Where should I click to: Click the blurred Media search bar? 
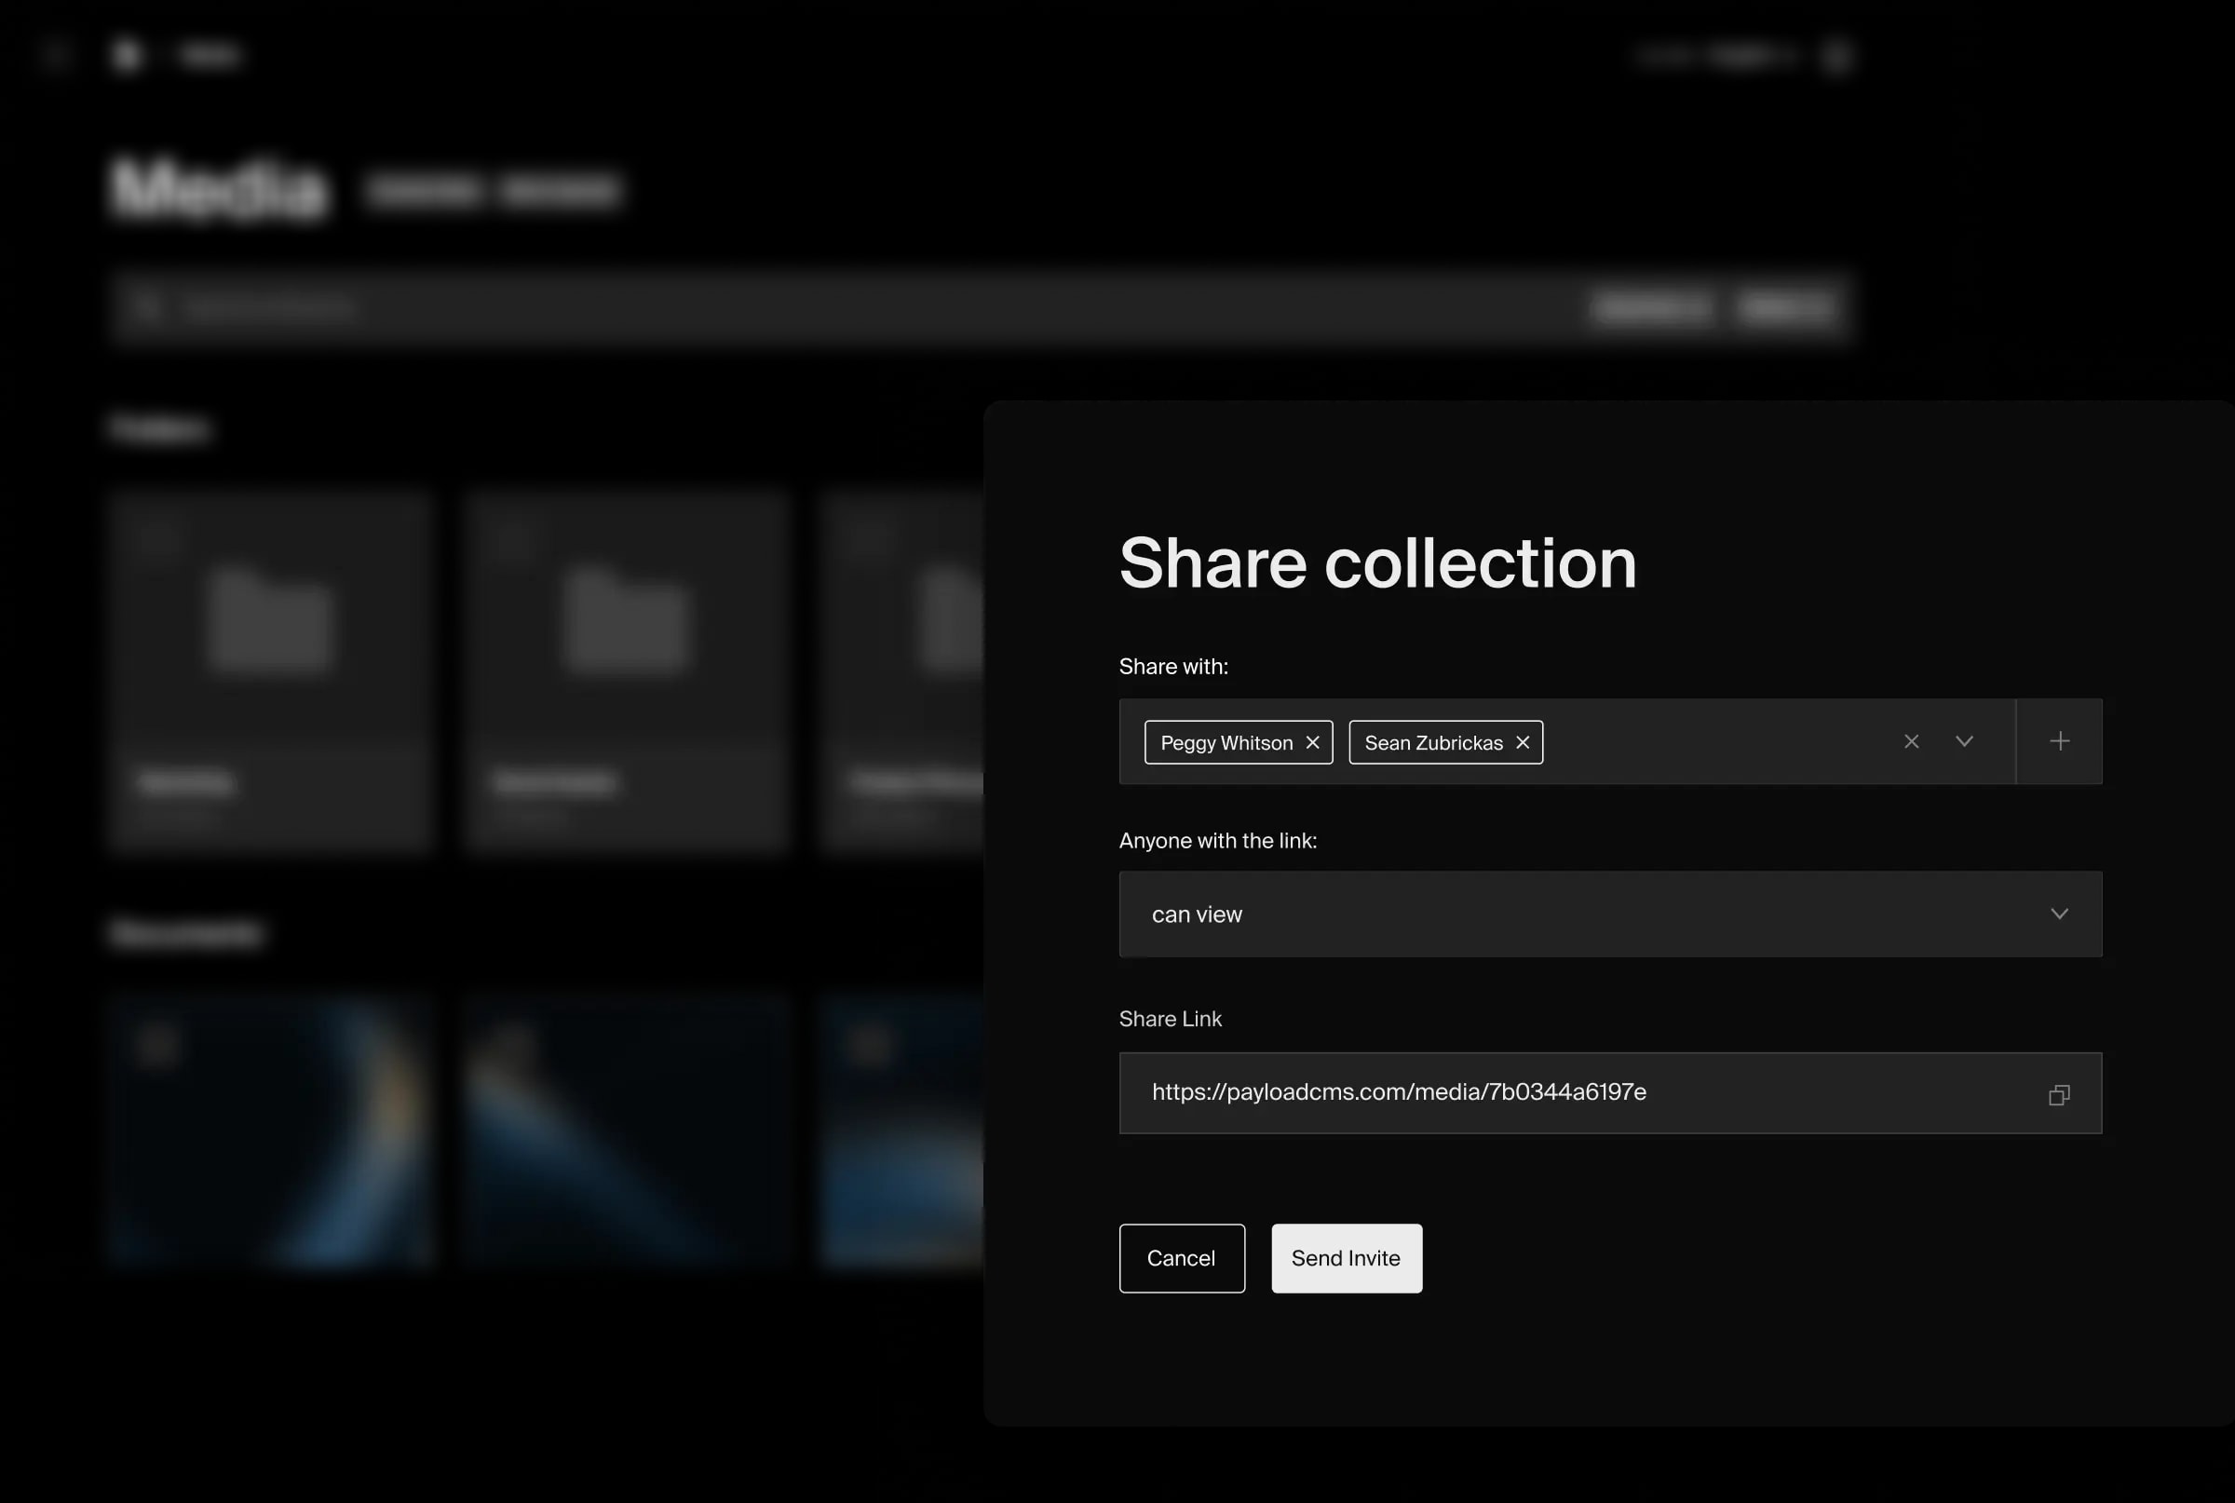pos(982,306)
